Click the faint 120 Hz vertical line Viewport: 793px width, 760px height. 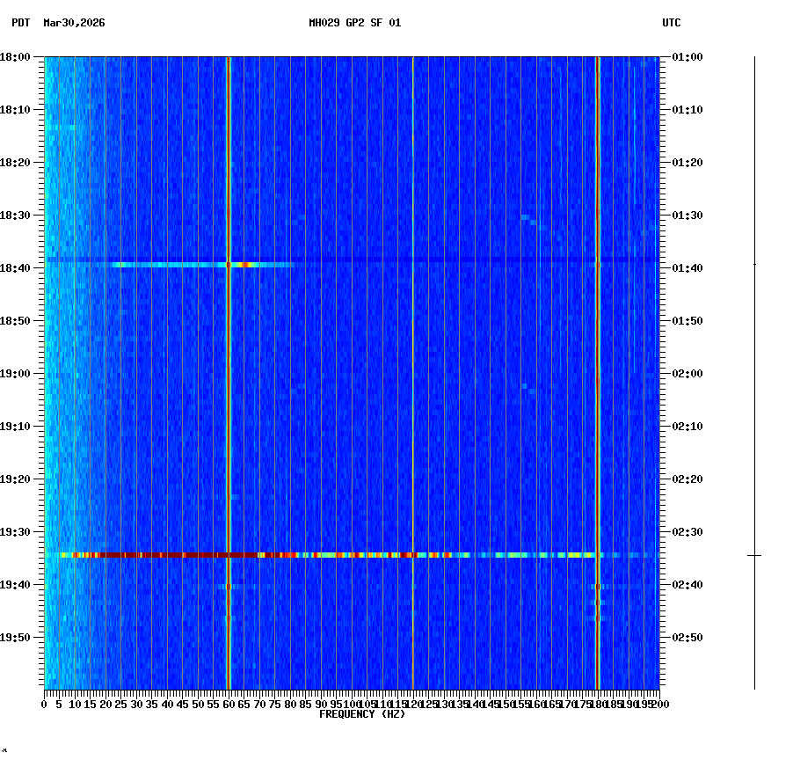pyautogui.click(x=412, y=352)
